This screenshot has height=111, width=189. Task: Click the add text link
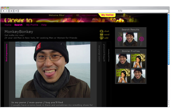(x=106, y=38)
